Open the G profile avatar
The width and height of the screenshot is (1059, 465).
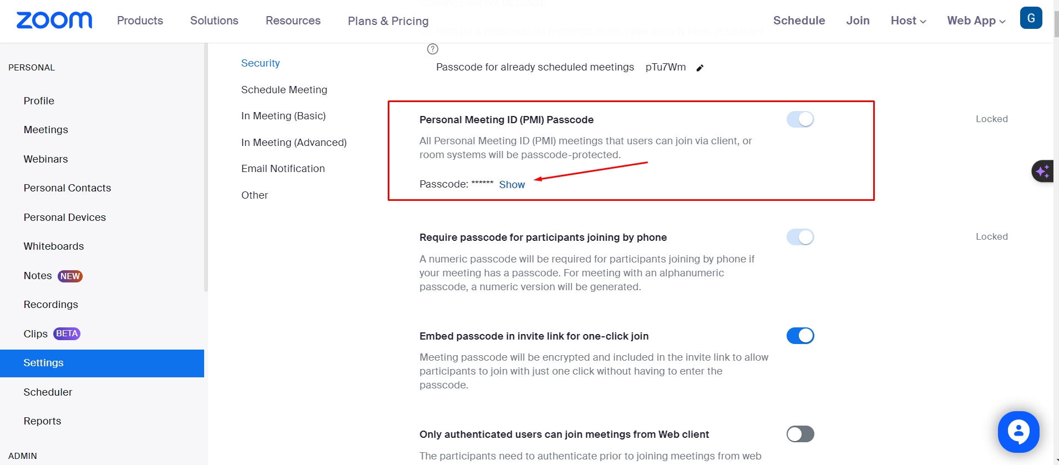pos(1031,18)
